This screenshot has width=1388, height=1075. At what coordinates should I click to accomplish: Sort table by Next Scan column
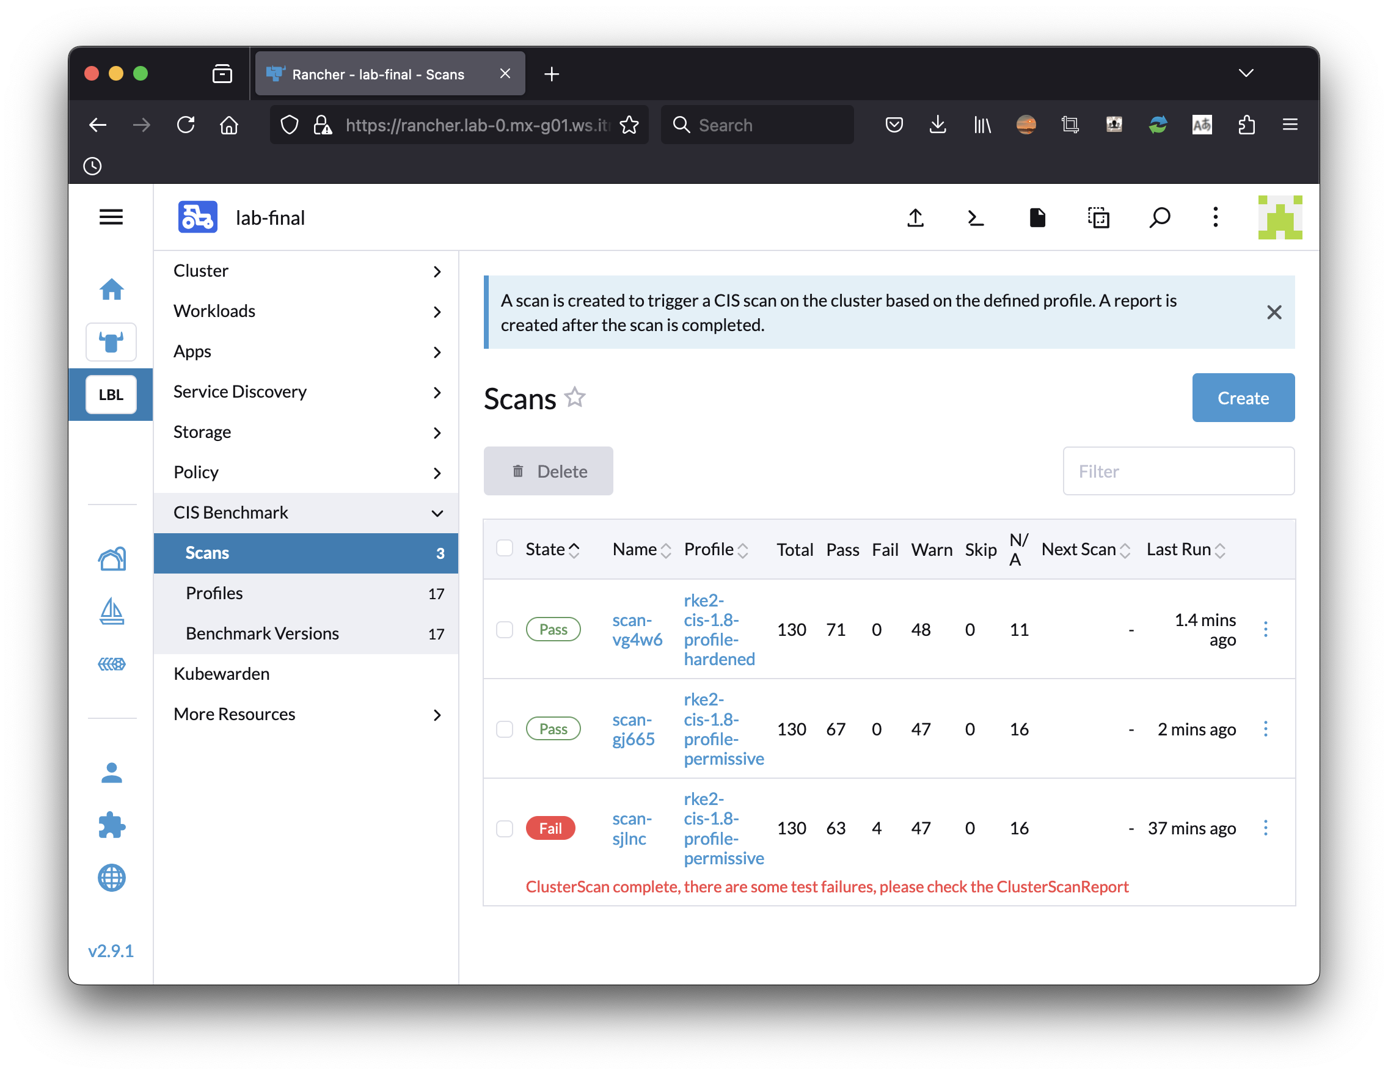1086,550
